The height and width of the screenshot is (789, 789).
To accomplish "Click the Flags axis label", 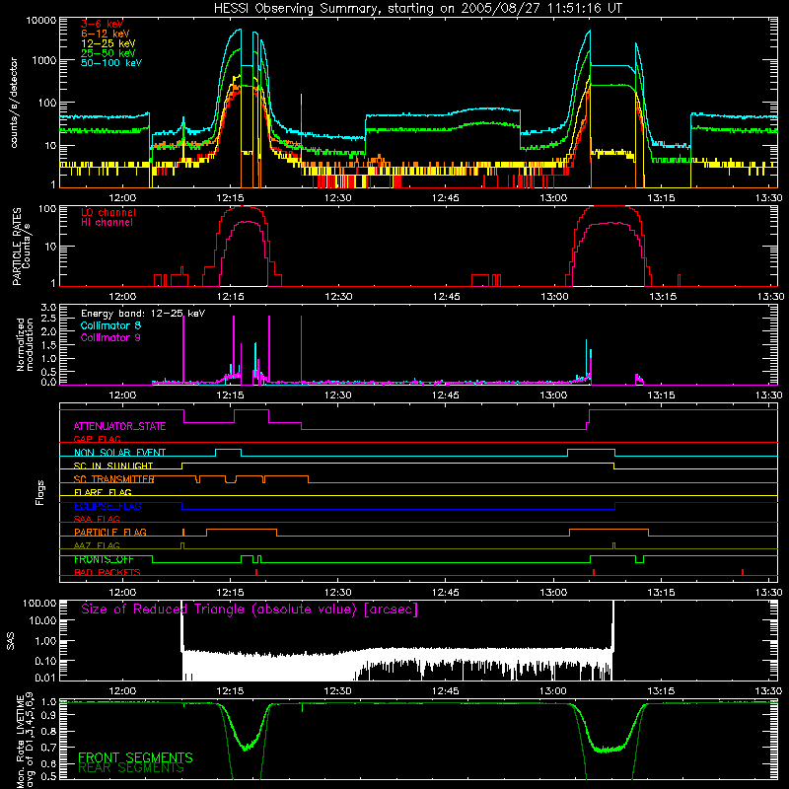I will tap(40, 492).
